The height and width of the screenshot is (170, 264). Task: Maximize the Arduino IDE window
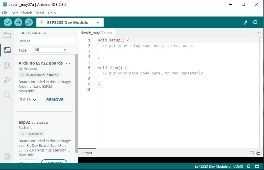point(243,4)
